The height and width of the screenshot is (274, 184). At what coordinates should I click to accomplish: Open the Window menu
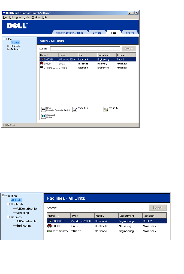pos(35,17)
